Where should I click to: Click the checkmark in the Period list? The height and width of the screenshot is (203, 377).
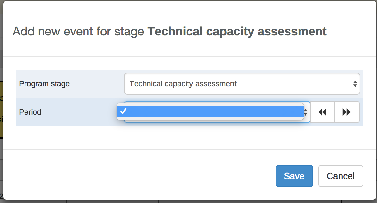123,111
